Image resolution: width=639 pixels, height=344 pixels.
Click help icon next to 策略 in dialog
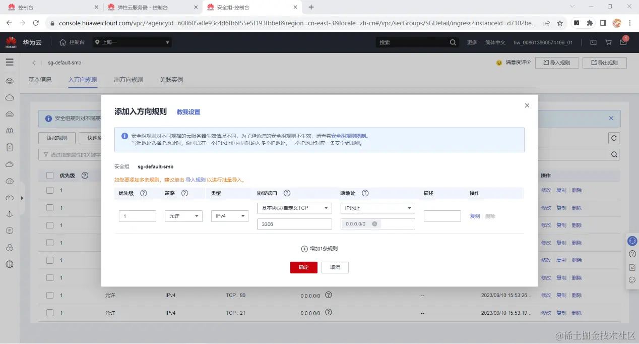coord(184,193)
